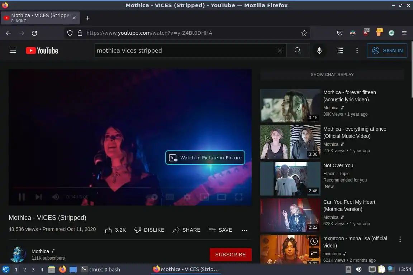The width and height of the screenshot is (413, 275).
Task: Start voice search with the microphone
Action: click(x=319, y=50)
